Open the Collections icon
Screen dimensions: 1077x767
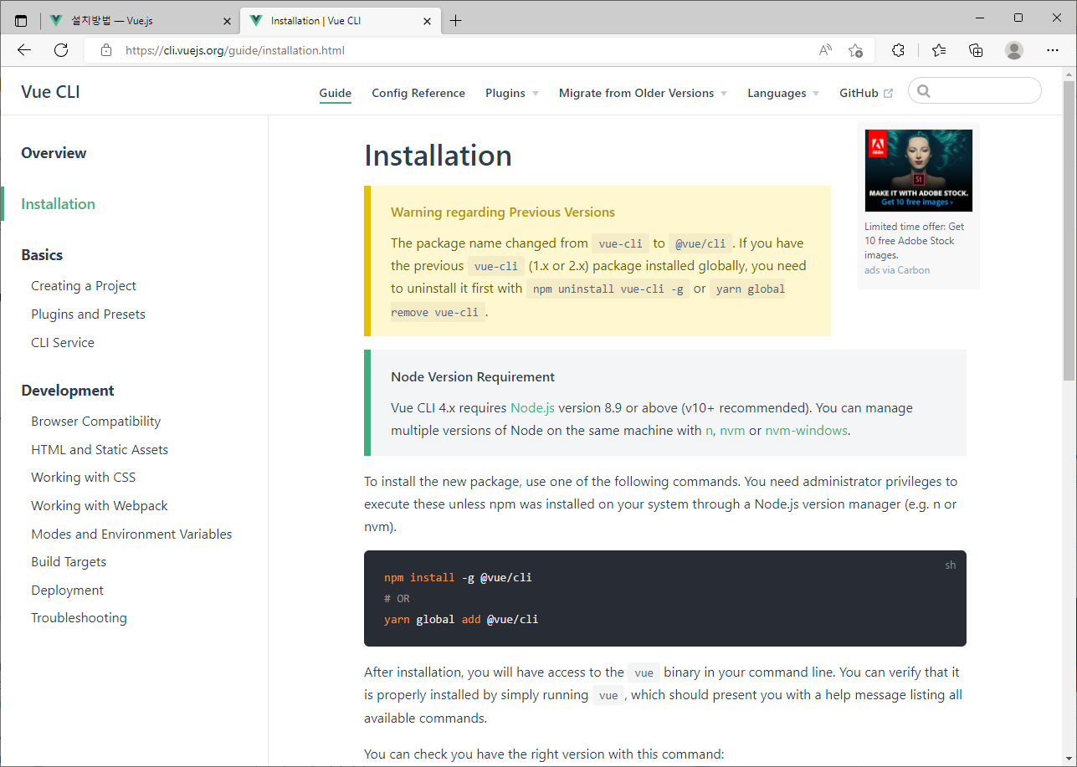pos(976,50)
